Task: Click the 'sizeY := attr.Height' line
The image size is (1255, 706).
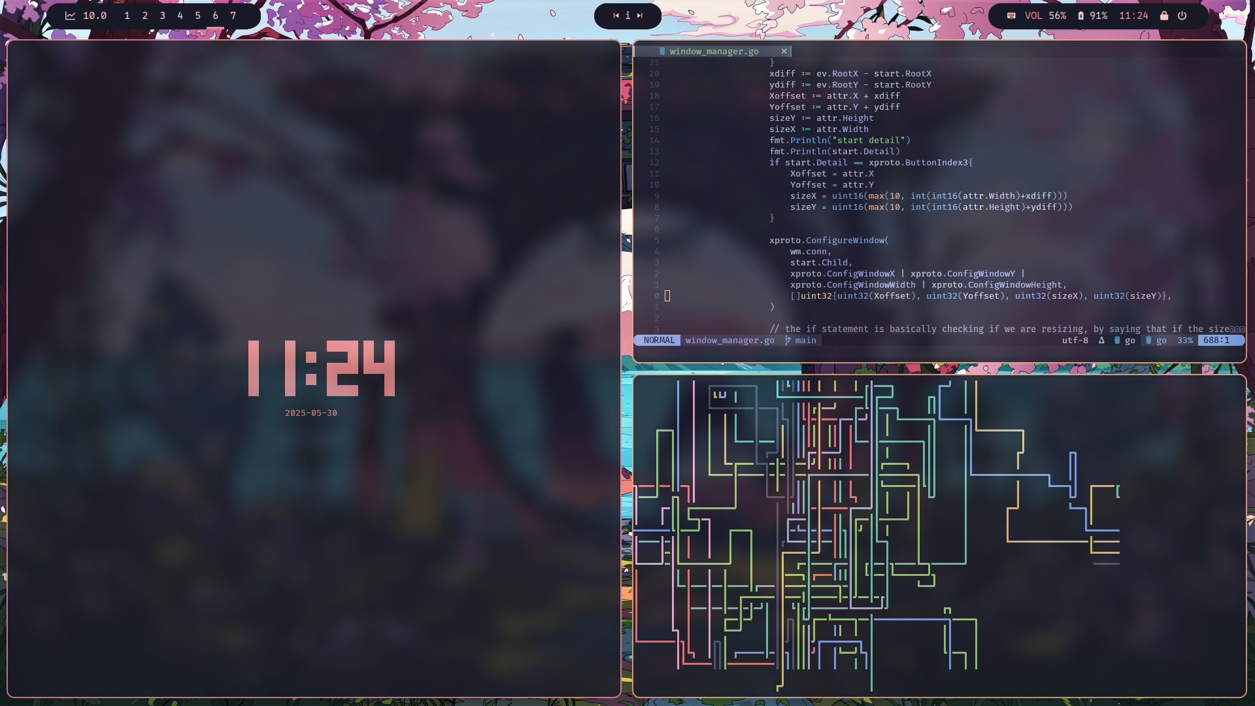Action: (x=821, y=118)
